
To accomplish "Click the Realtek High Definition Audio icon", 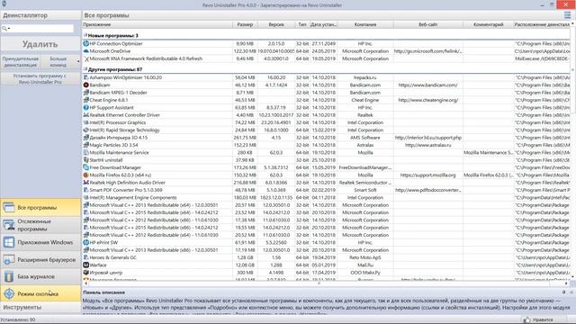I will pos(86,183).
